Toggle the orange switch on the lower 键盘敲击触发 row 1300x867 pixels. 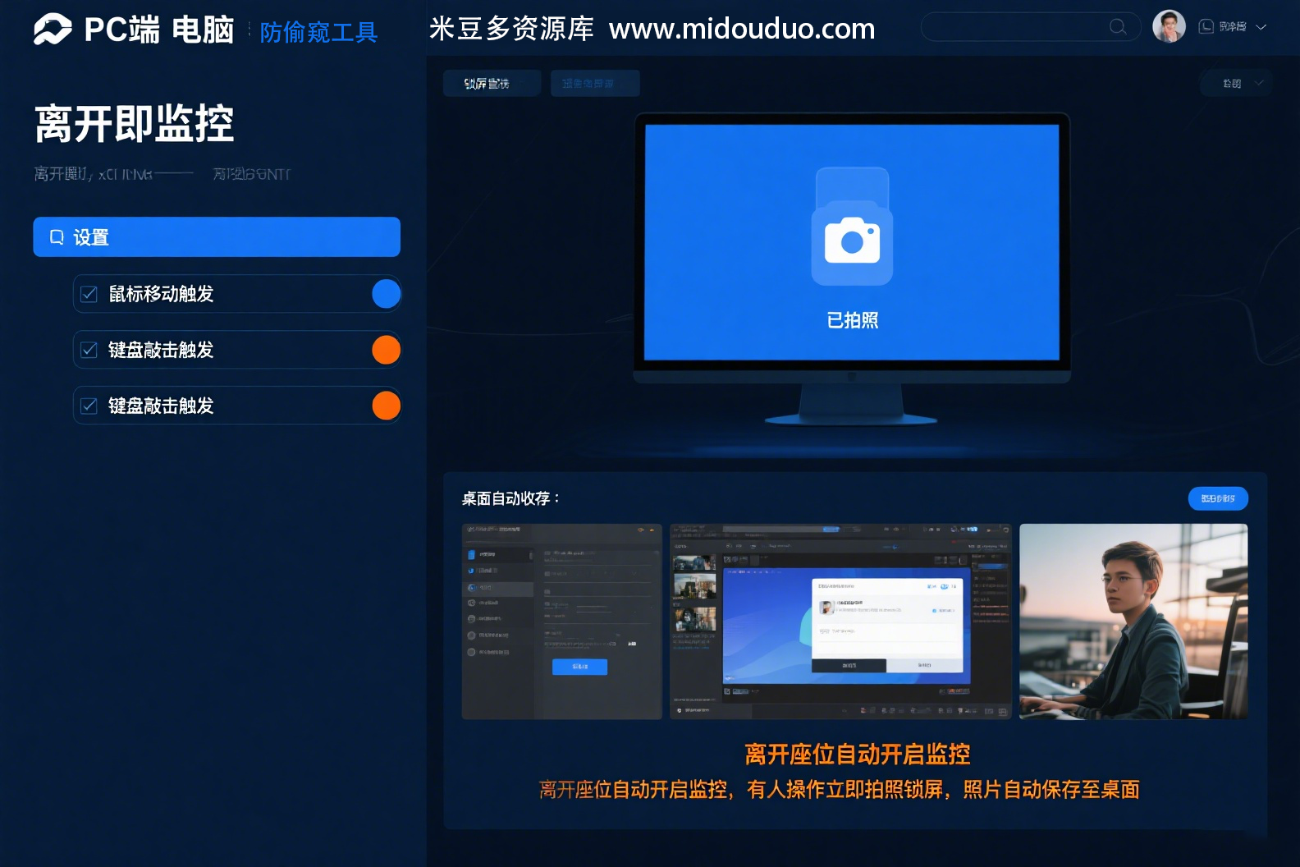coord(386,406)
